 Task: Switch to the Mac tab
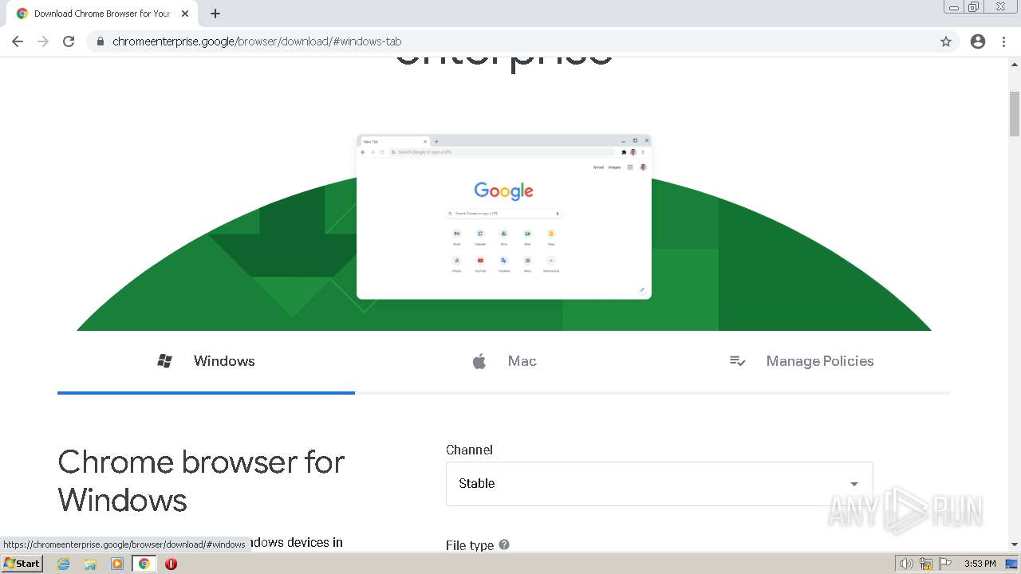pyautogui.click(x=503, y=361)
